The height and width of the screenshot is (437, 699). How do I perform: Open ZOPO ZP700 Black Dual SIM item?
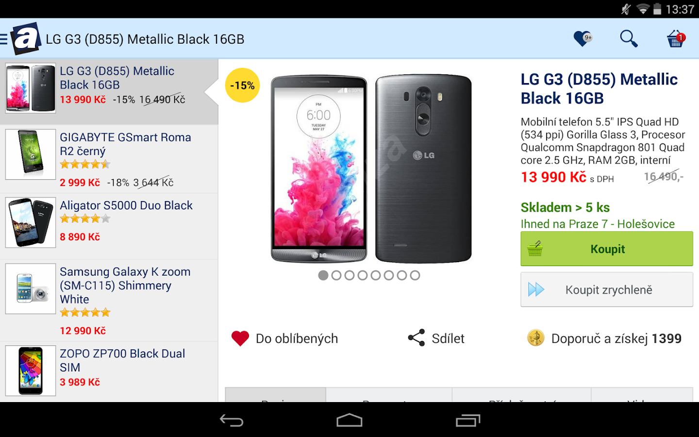(109, 371)
